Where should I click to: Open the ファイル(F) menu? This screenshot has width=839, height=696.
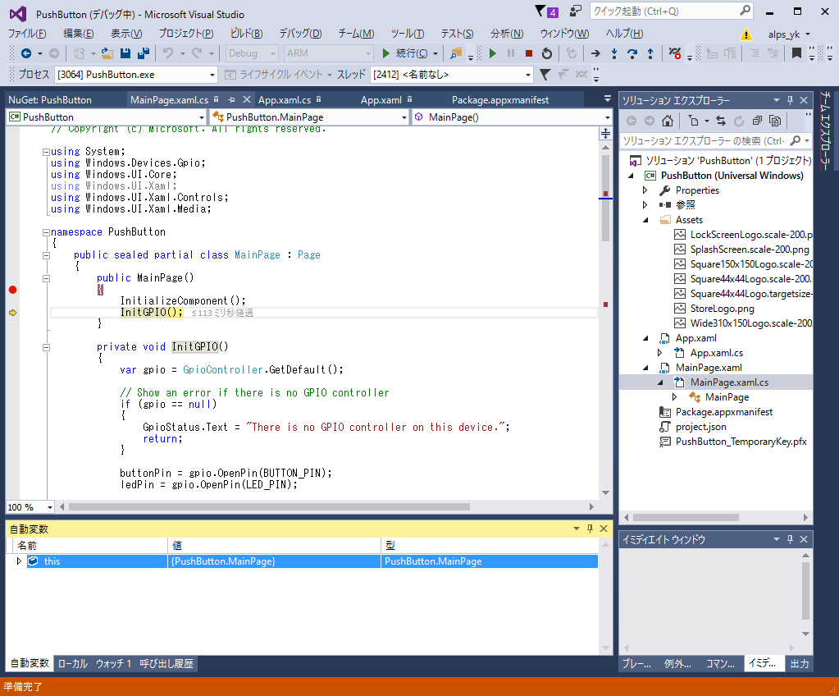pyautogui.click(x=27, y=34)
